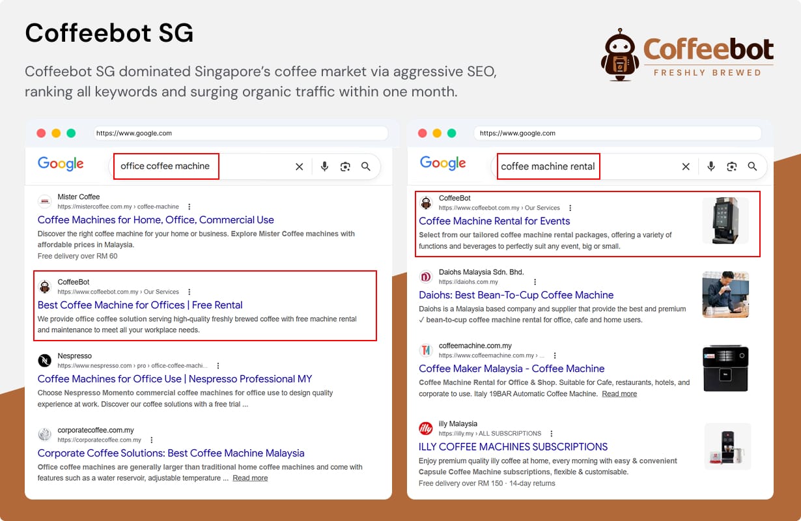Image resolution: width=801 pixels, height=521 pixels.
Task: Click the CoffeeBot favicon in left results
Action: tap(44, 287)
